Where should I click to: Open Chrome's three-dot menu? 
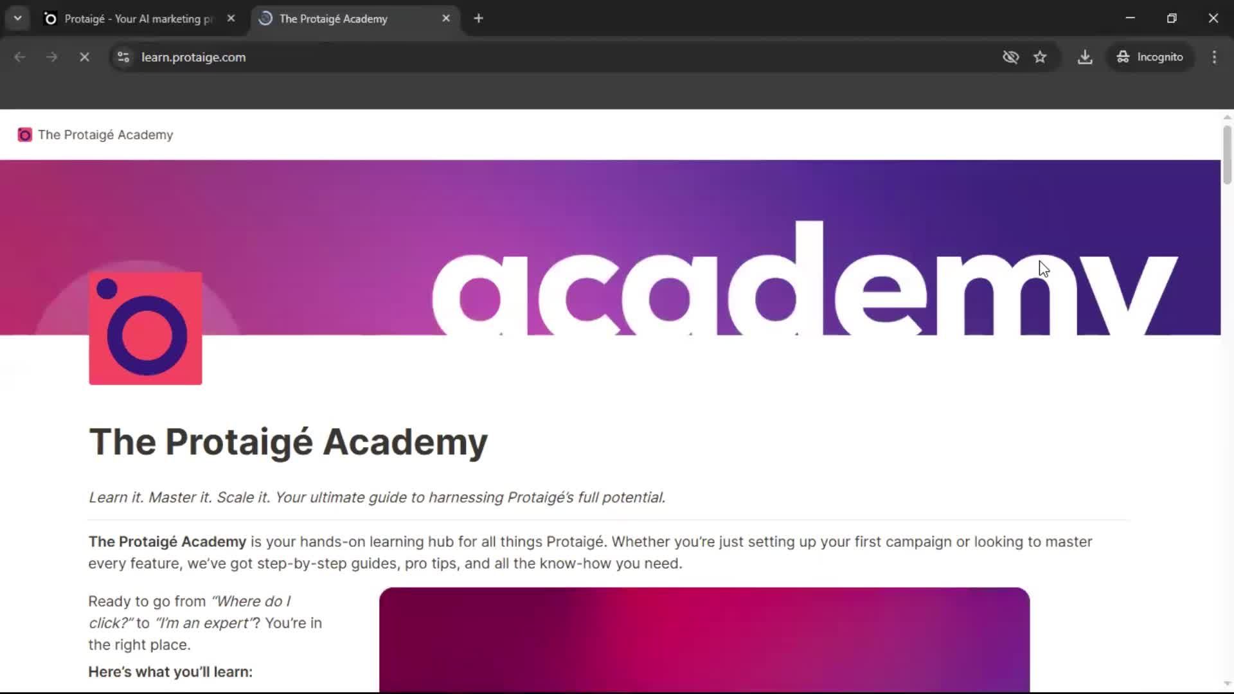point(1214,57)
